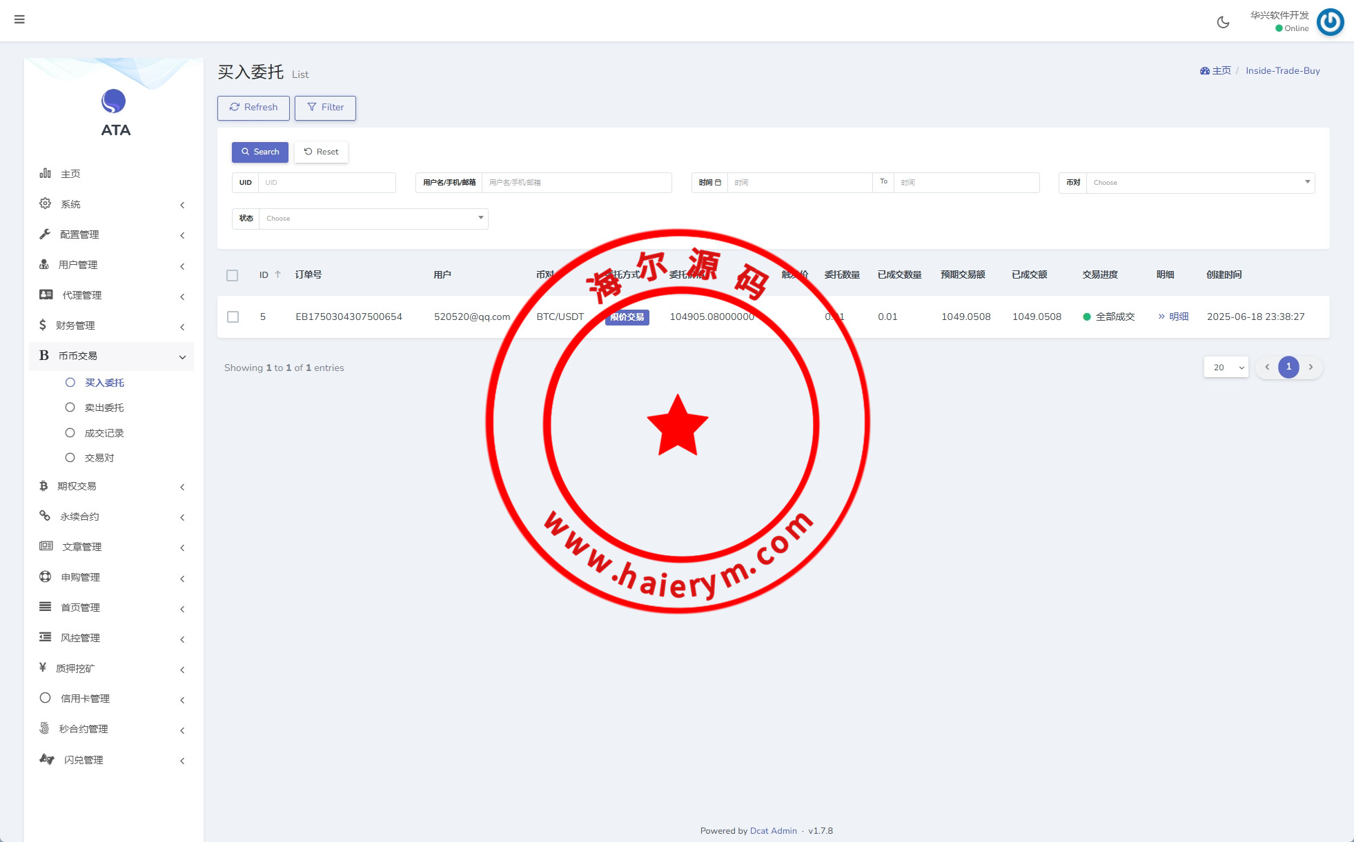Click the UID input field
Image resolution: width=1354 pixels, height=842 pixels.
tap(326, 183)
